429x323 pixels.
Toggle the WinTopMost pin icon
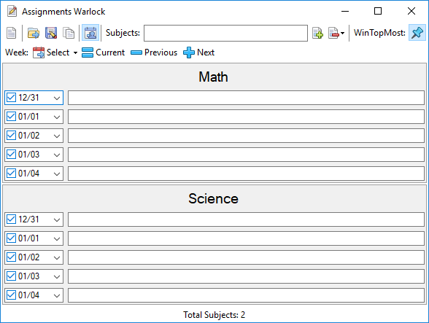(x=417, y=33)
